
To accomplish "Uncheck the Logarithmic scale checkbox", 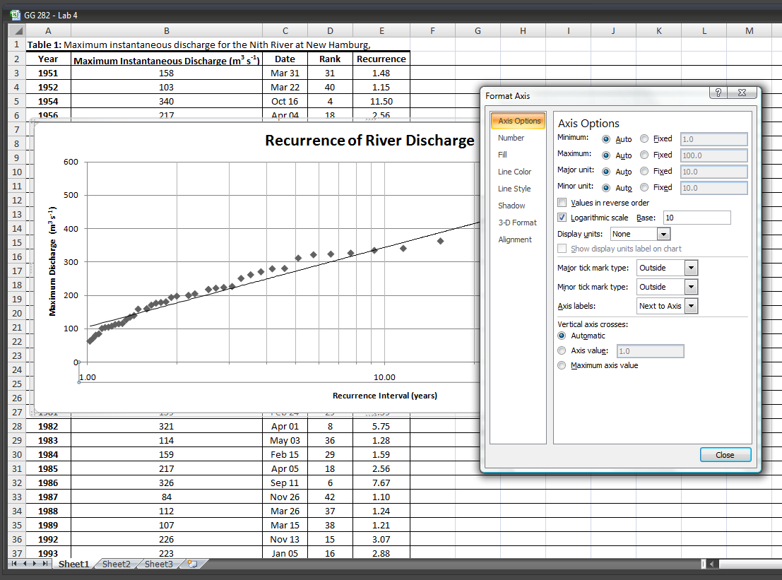I will 562,218.
